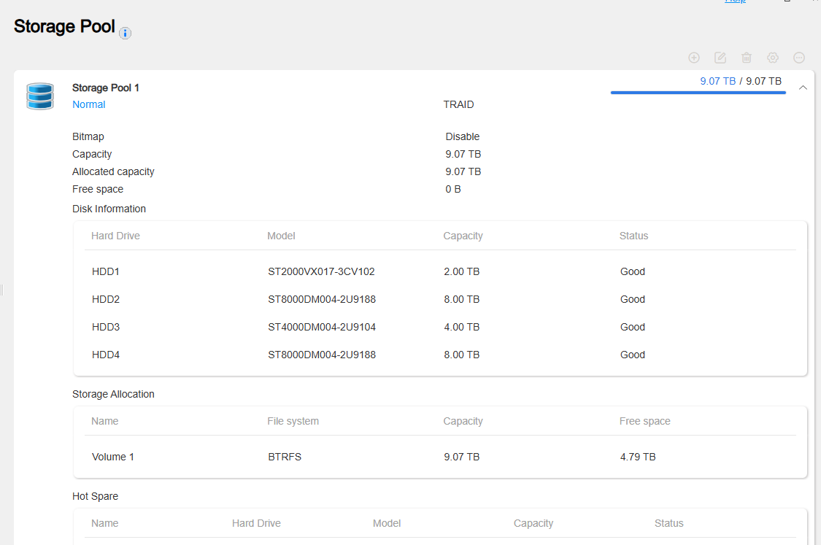Click the BTRFS file system cell
The height and width of the screenshot is (545, 821).
tap(285, 457)
